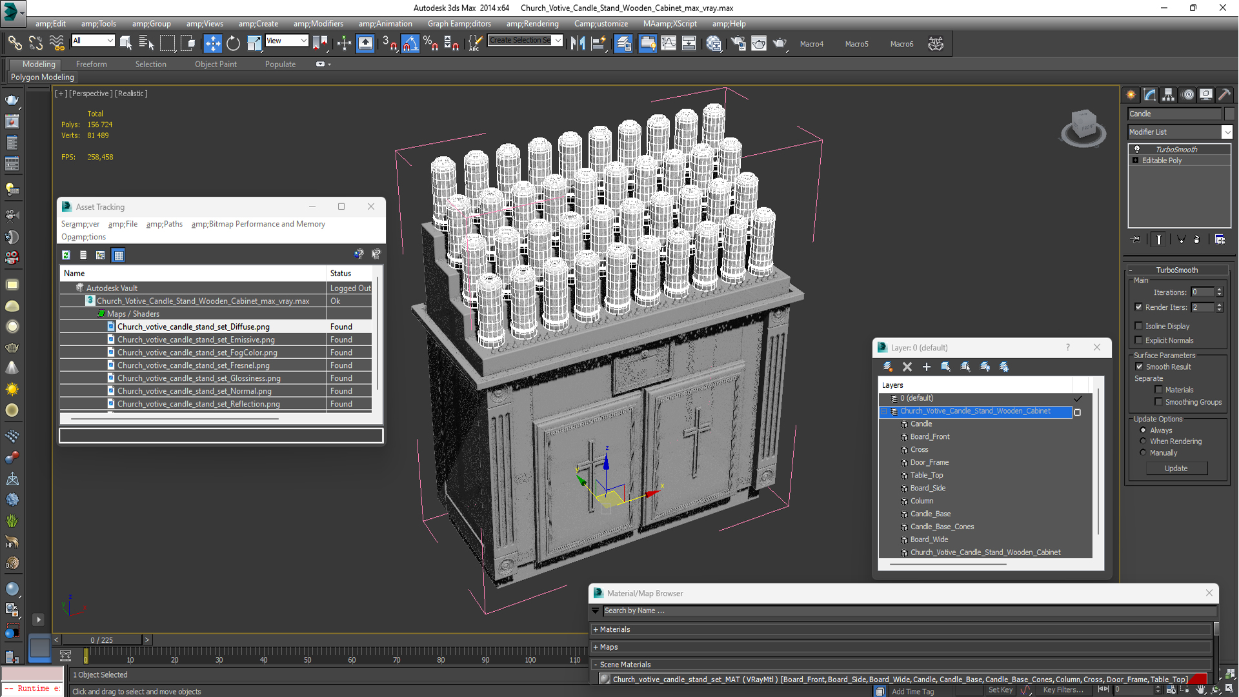
Task: Click the ViewCube in the viewport
Action: coord(1083,126)
